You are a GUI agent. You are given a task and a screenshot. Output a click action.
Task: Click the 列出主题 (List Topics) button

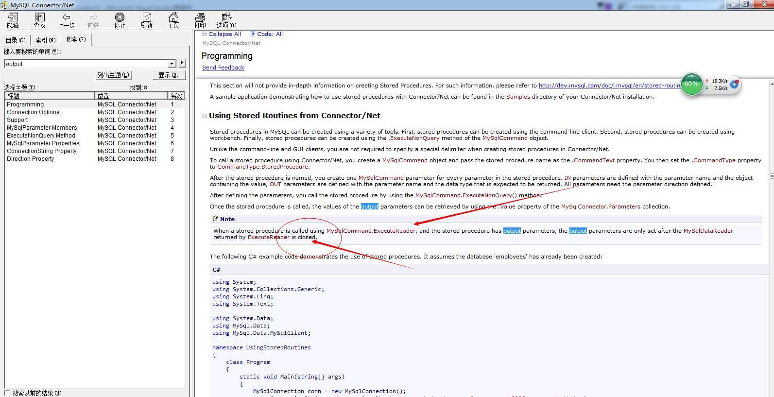click(x=113, y=75)
